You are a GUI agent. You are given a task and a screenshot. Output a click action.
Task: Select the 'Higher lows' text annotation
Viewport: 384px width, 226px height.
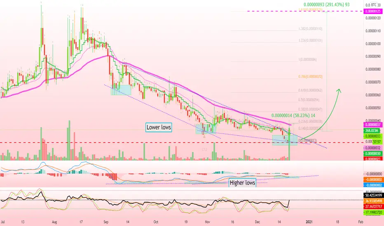click(242, 183)
